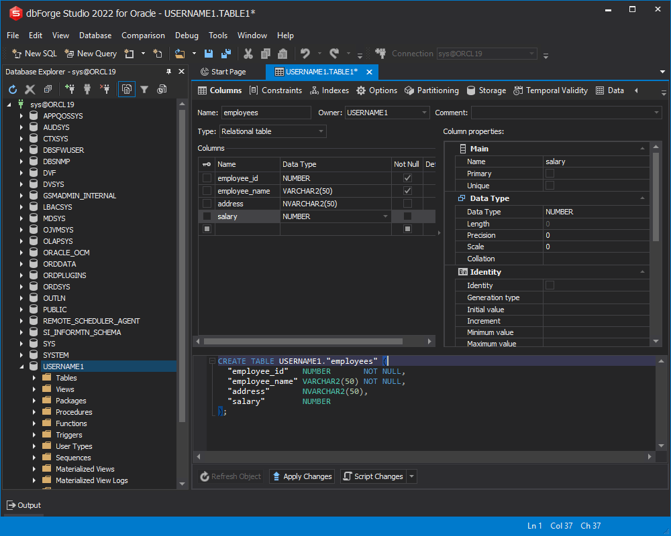Select the Cut icon on the main toolbar
This screenshot has width=671, height=536.
[x=248, y=53]
